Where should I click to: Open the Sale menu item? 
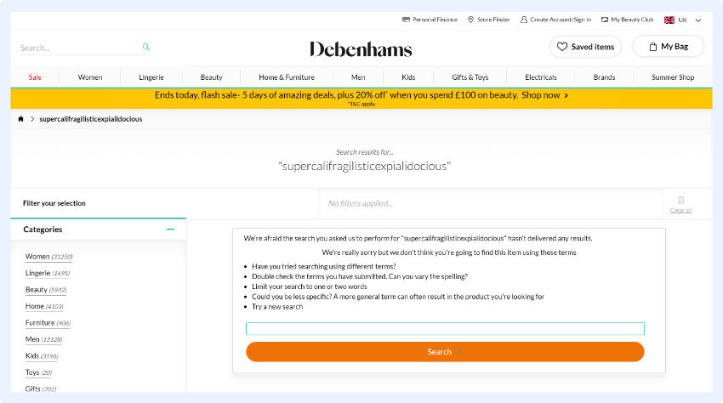(35, 77)
